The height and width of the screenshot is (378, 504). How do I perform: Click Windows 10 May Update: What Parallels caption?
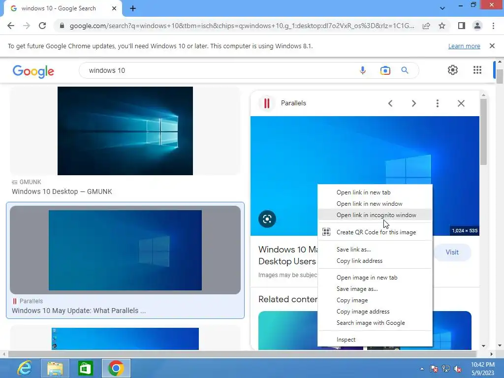pos(79,311)
